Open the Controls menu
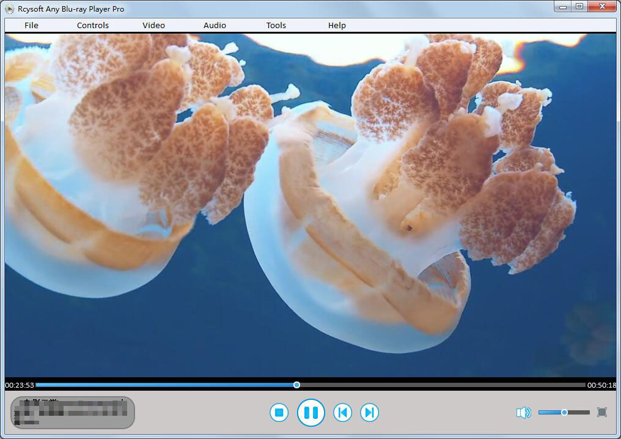 click(93, 25)
